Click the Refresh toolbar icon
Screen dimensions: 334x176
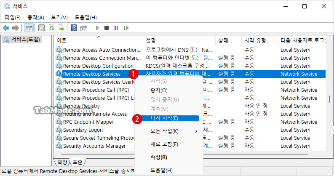[x=51, y=28]
